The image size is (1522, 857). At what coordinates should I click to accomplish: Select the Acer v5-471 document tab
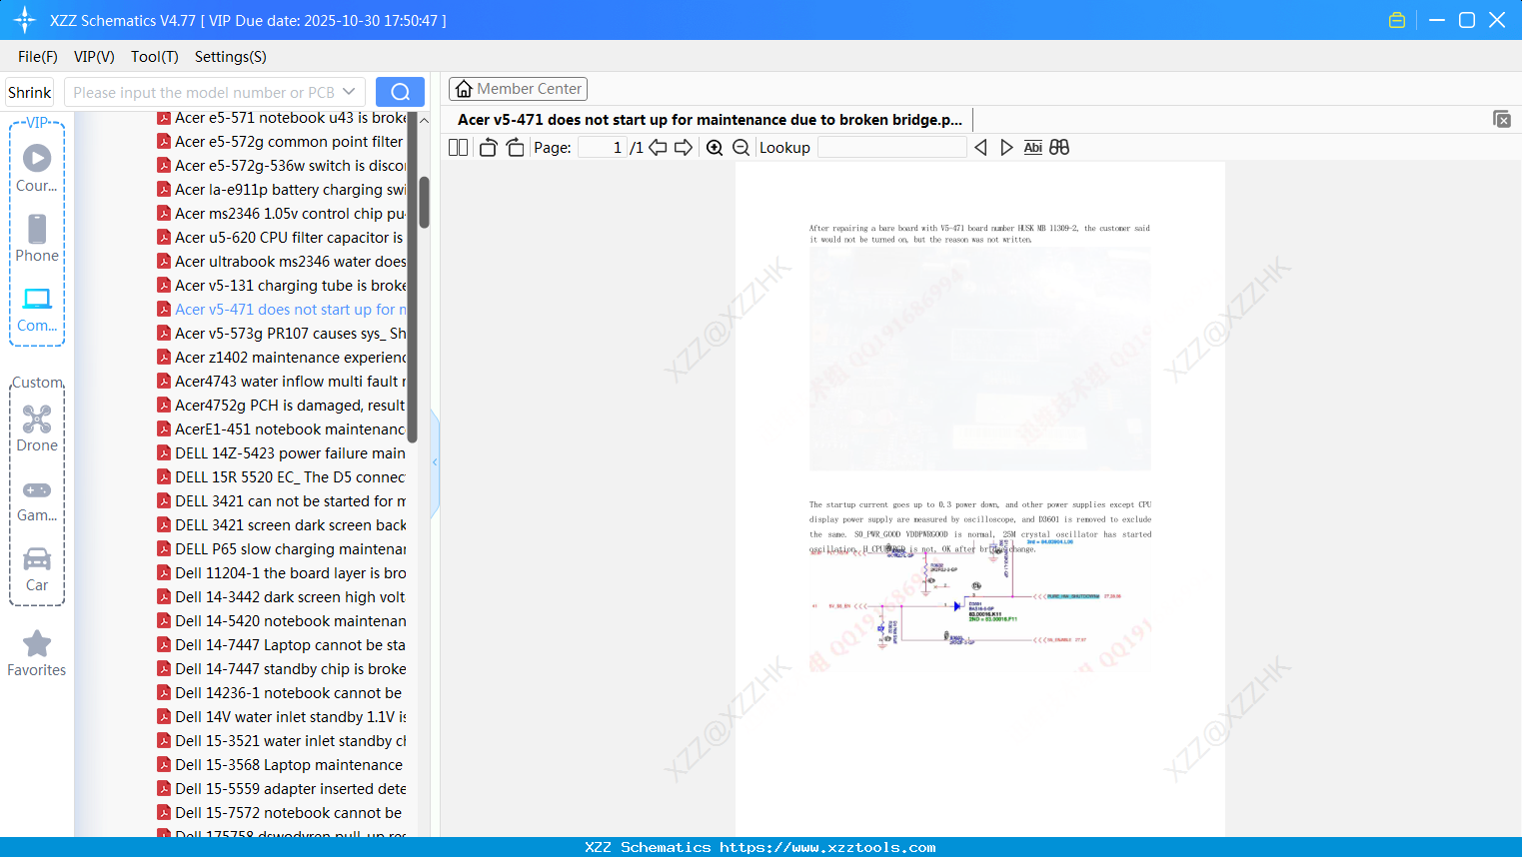(710, 120)
